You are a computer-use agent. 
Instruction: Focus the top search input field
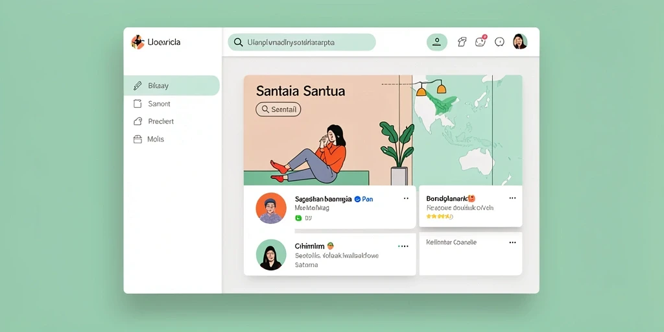coord(302,42)
